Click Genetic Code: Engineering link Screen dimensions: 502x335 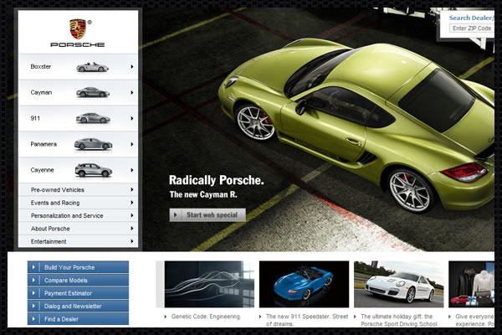206,317
